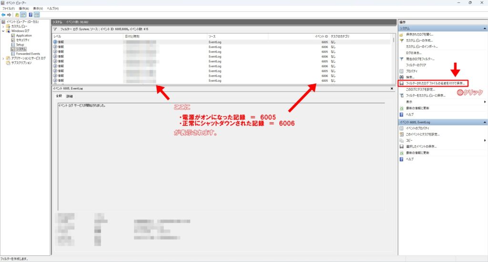Screen dimensions: 488x262
Task: Open イベントのプロパティ action
Action: click(417, 128)
